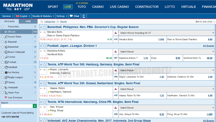Collapse the PBA Governor's Cup section

(x=41, y=27)
